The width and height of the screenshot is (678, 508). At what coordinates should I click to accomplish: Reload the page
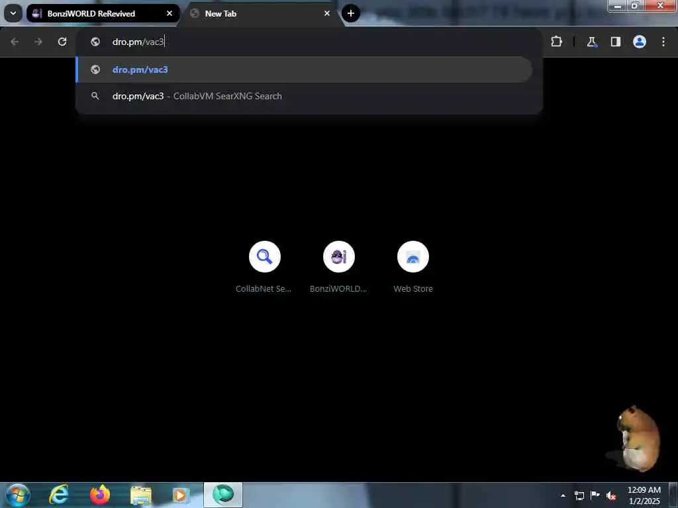tap(62, 42)
